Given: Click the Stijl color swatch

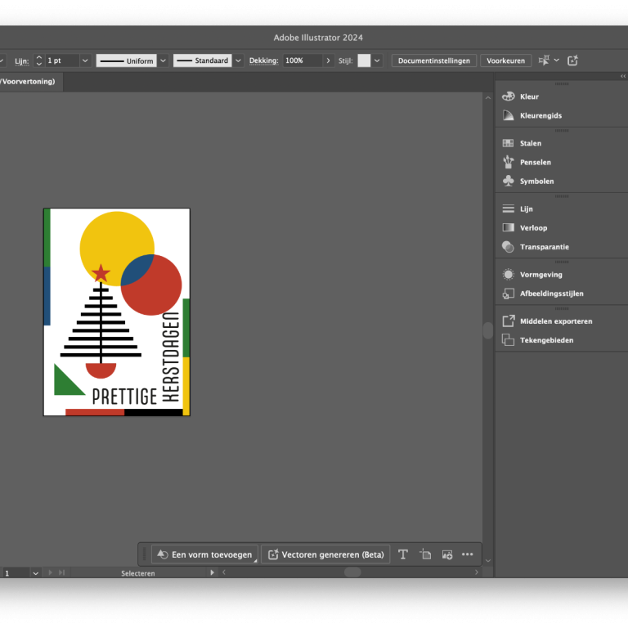Looking at the screenshot, I should (364, 61).
